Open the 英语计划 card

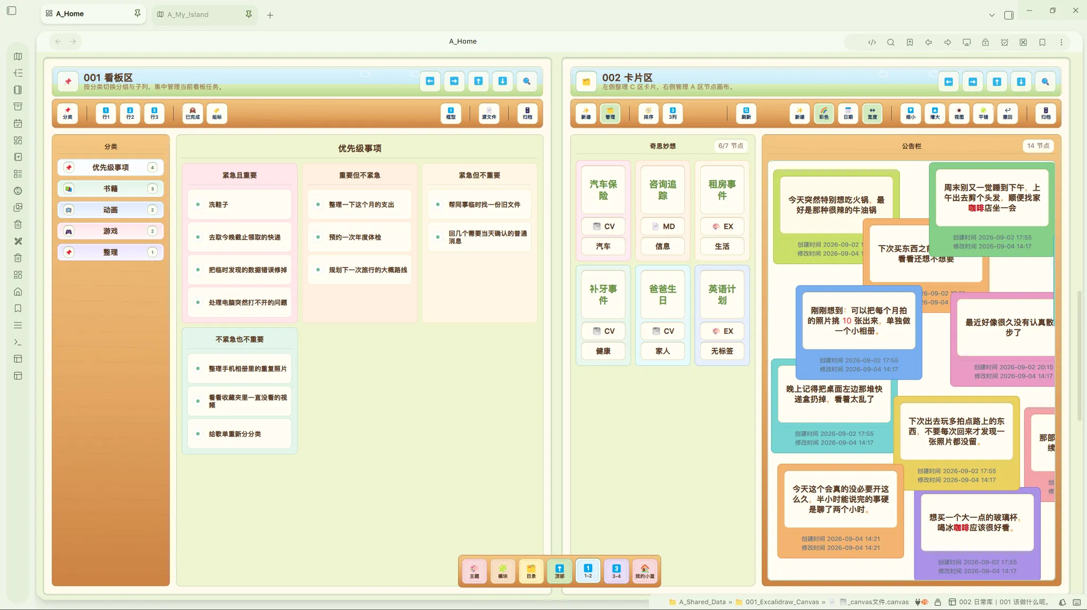coord(722,295)
